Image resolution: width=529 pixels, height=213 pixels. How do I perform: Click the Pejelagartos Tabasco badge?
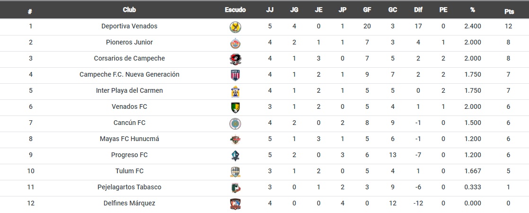235,188
